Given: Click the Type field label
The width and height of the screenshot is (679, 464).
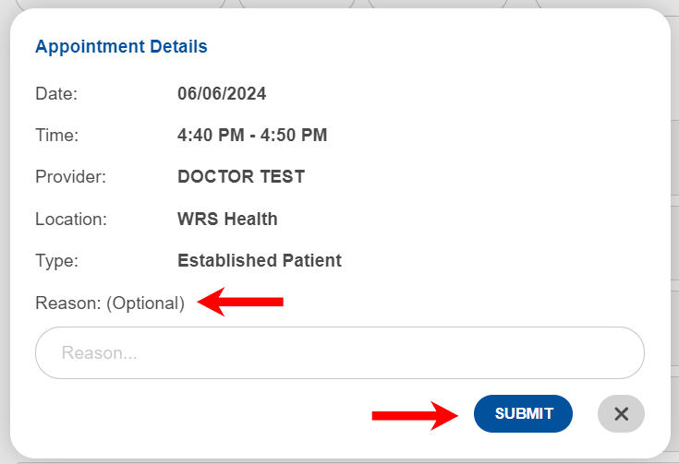Looking at the screenshot, I should [56, 261].
